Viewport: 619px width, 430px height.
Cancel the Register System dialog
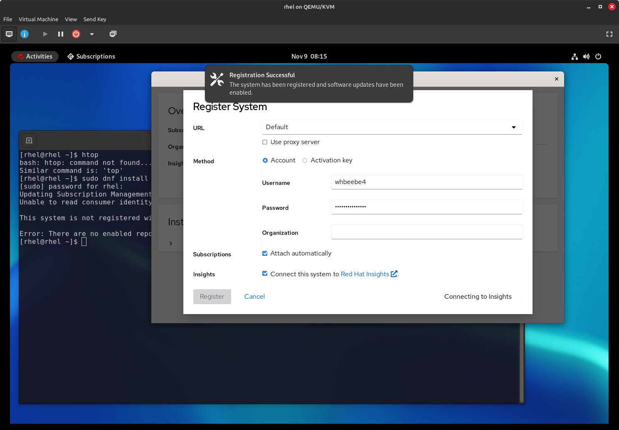coord(254,297)
